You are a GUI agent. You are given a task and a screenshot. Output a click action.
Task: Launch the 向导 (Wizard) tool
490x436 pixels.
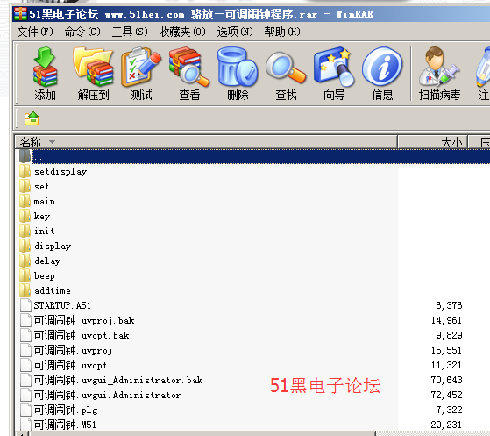334,74
